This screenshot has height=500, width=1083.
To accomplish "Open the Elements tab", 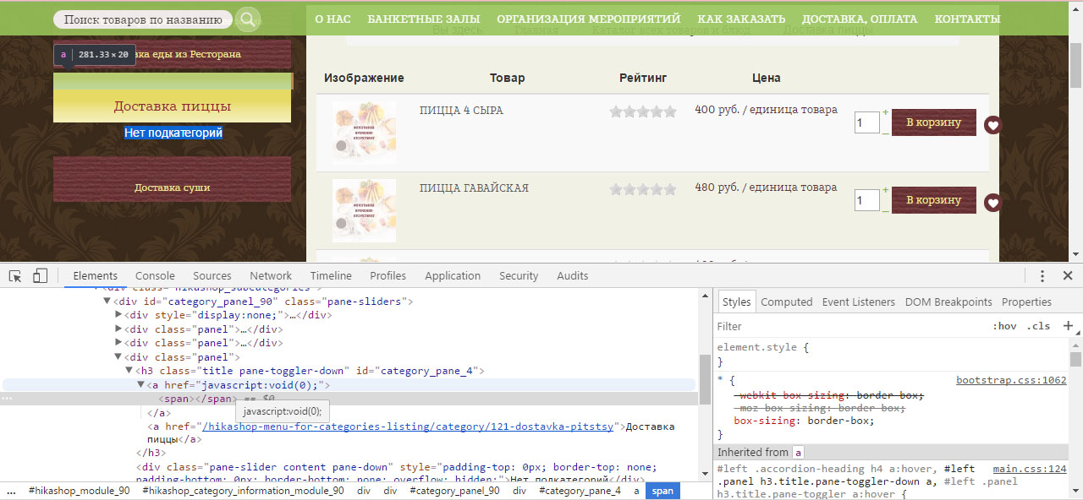I will click(96, 276).
